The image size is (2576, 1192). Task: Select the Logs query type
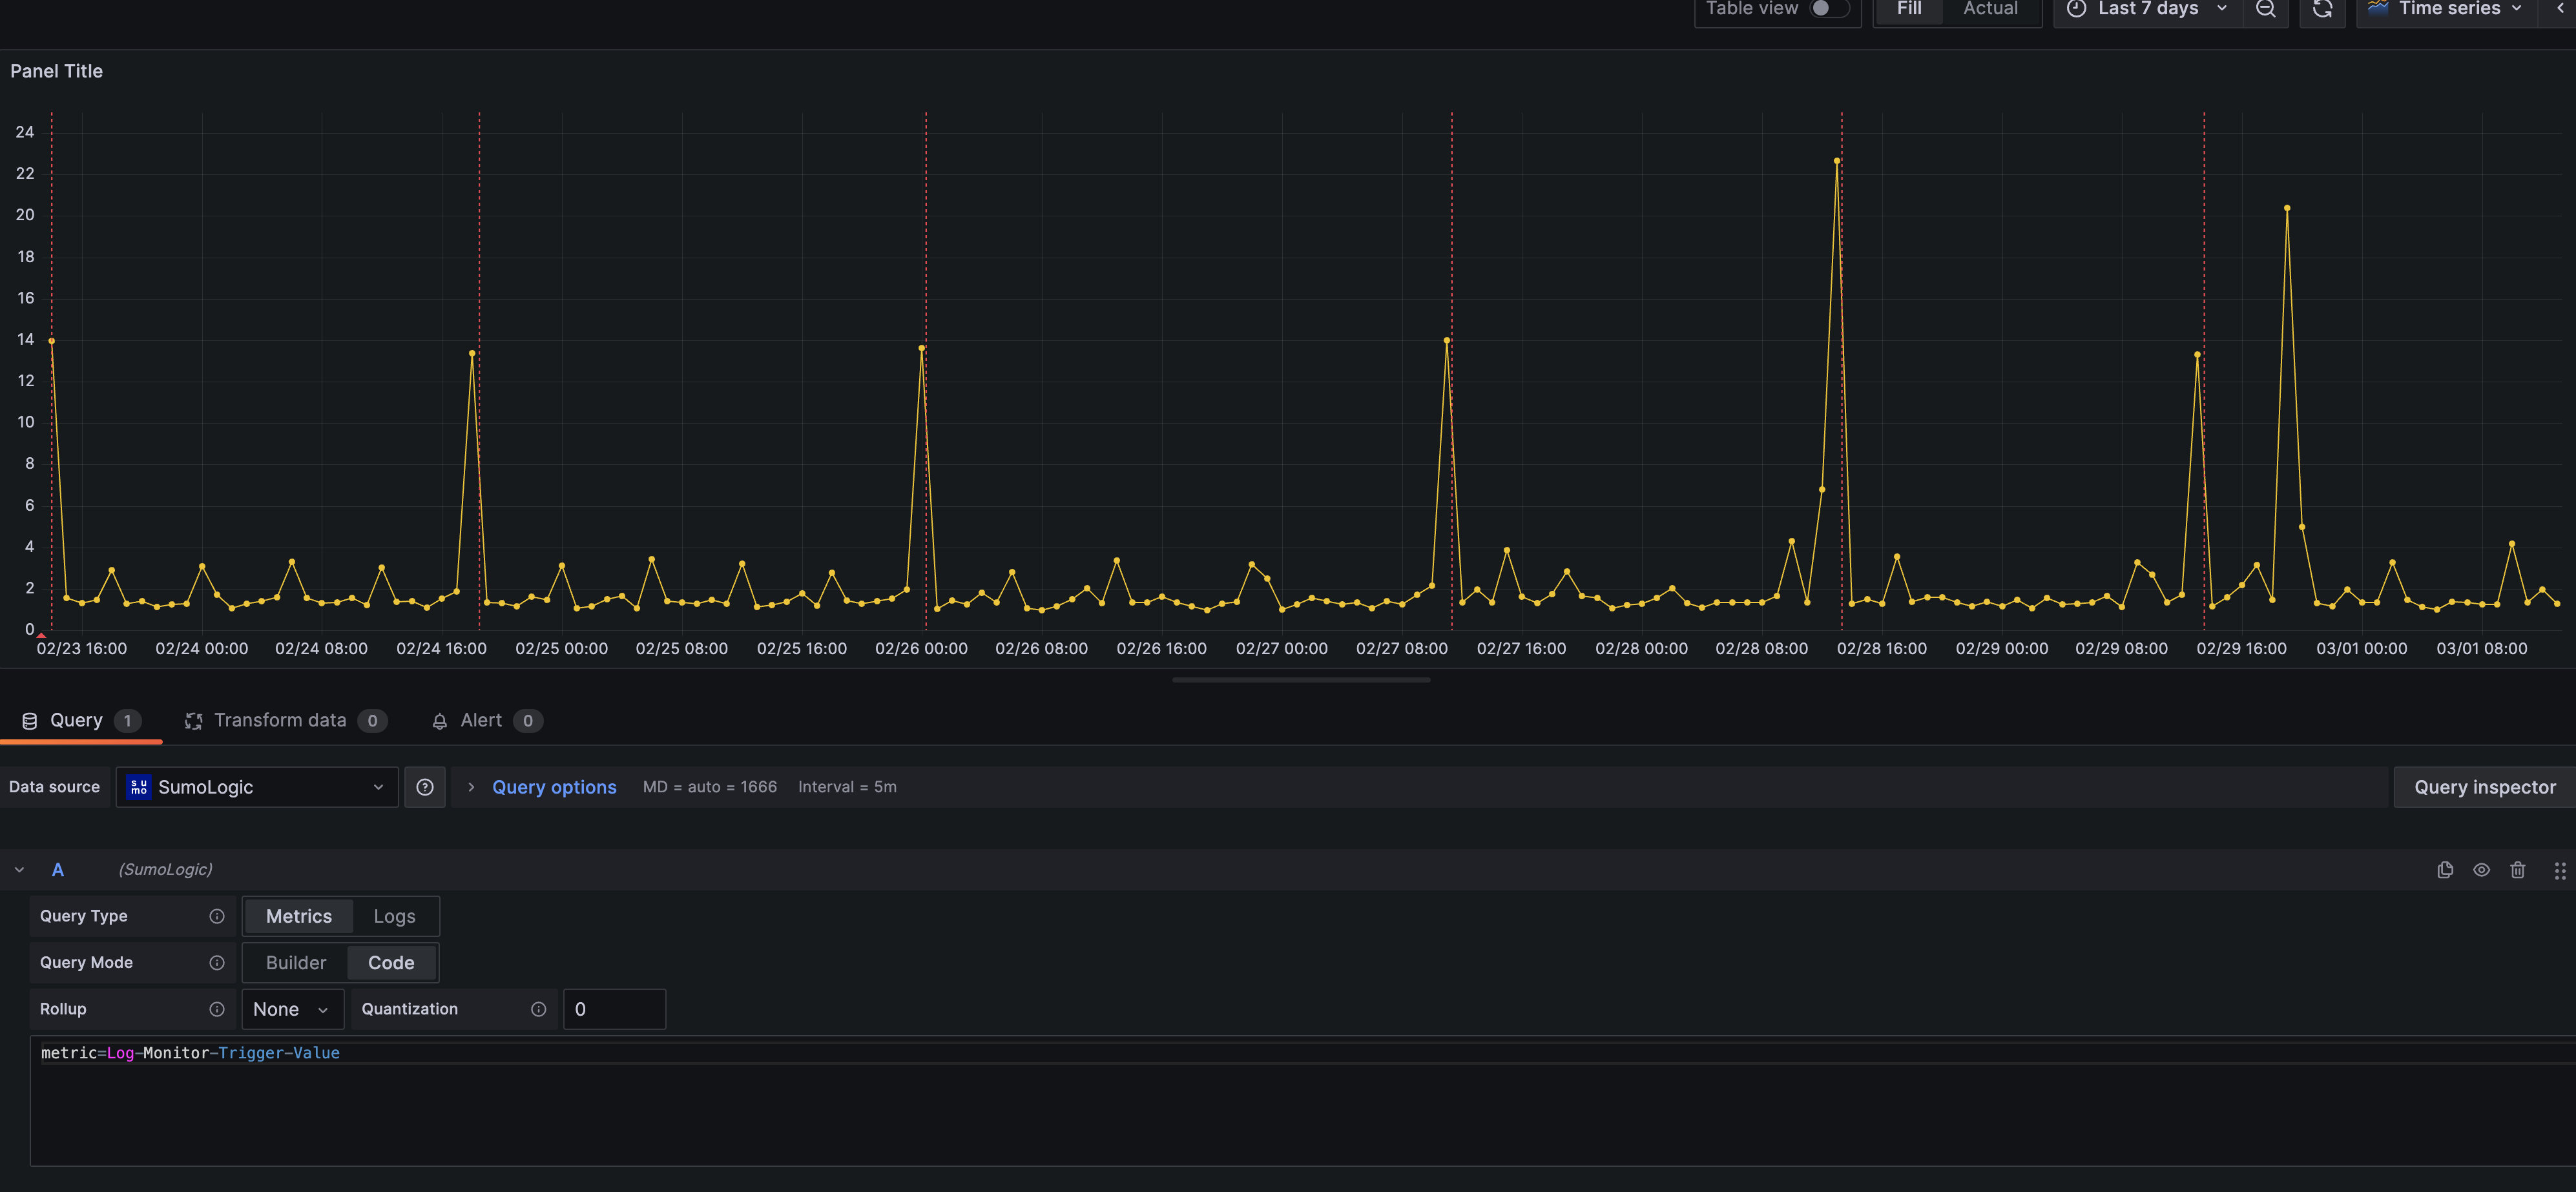coord(393,916)
